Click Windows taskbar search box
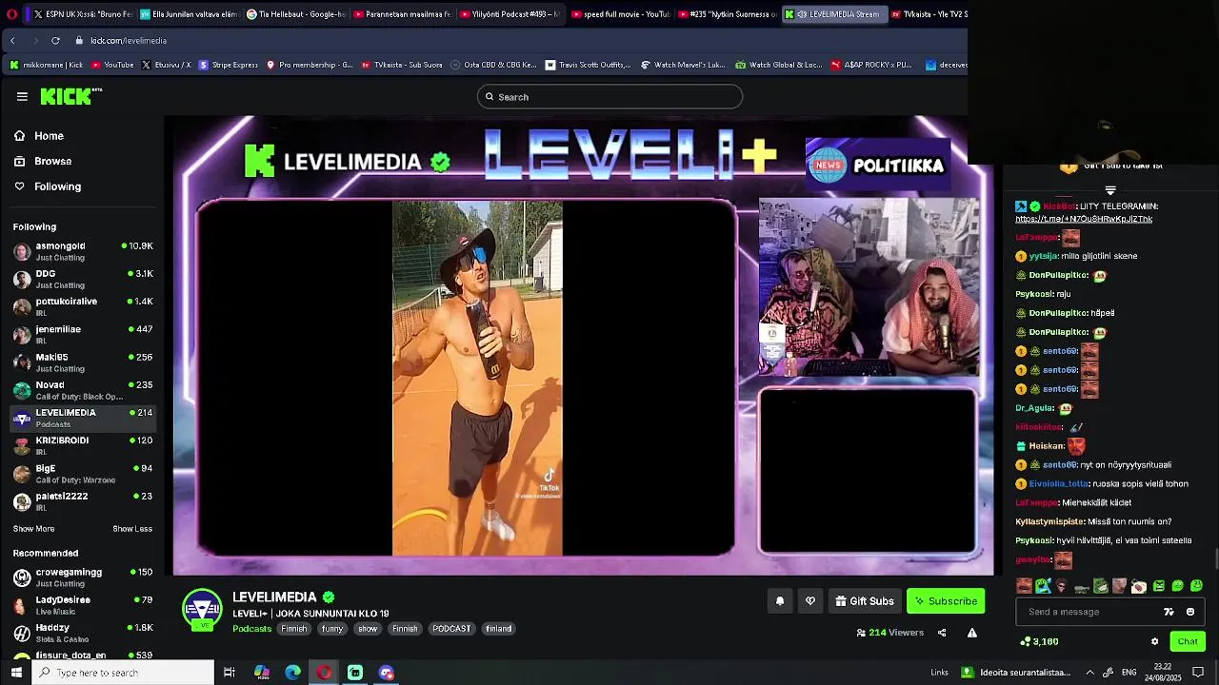 pos(124,673)
